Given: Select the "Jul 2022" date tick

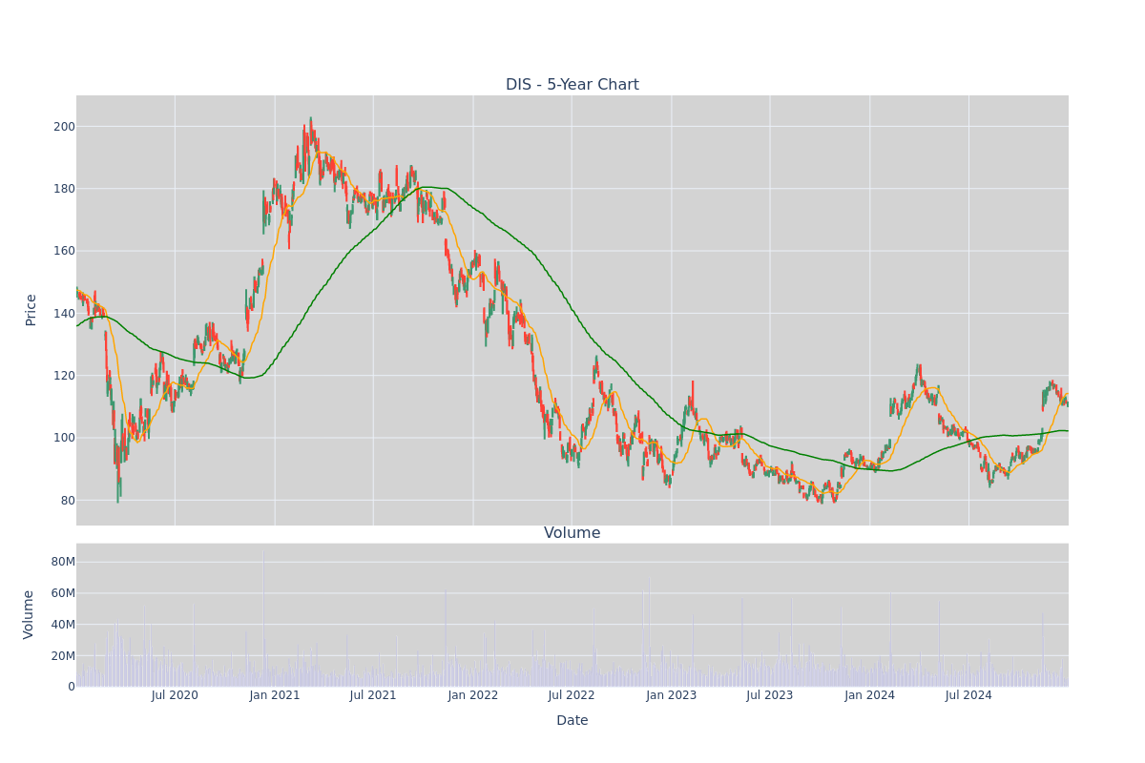Looking at the screenshot, I should click(x=572, y=695).
